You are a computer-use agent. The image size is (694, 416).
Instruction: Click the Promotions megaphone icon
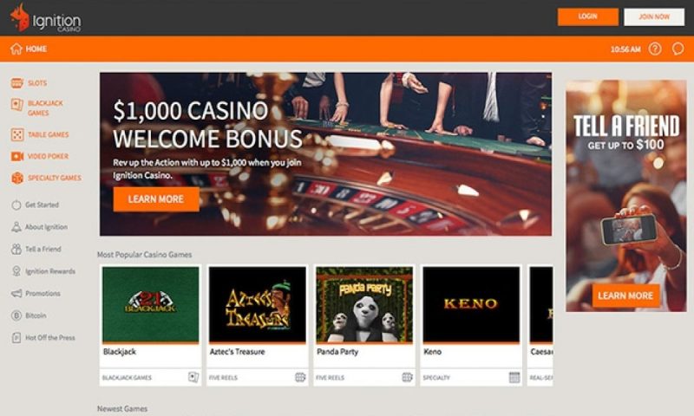click(16, 294)
